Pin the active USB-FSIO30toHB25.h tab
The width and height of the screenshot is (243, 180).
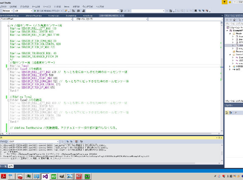click(x=121, y=16)
